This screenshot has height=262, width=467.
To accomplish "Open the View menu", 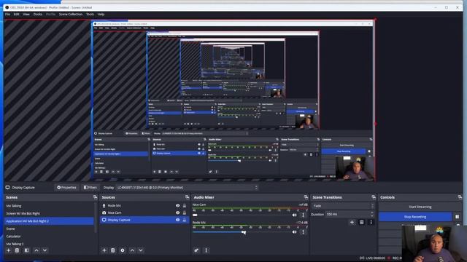I will [26, 15].
